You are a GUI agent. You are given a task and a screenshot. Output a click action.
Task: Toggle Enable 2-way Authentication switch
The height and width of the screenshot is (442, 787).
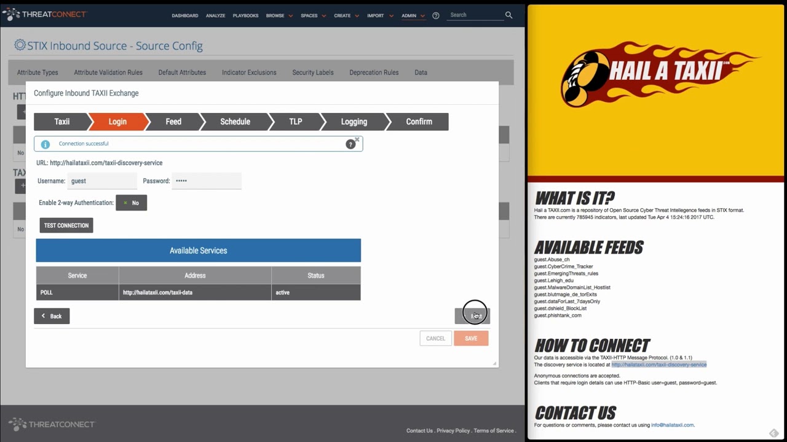[x=131, y=203]
